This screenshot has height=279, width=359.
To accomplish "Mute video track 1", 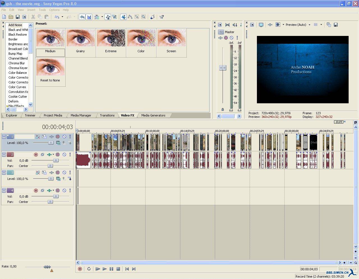I will (64, 136).
